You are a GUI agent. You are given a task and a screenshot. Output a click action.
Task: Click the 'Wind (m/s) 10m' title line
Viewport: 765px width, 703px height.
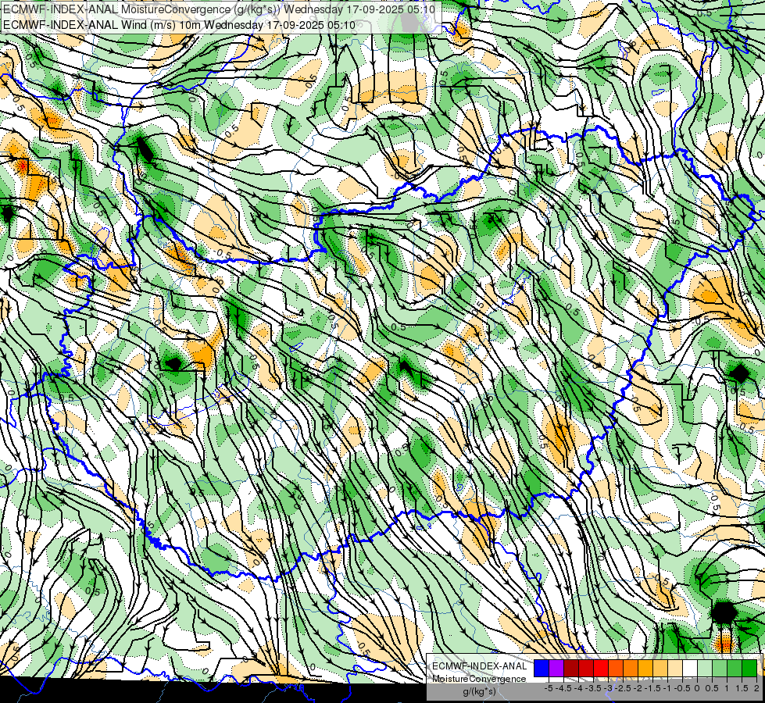(x=179, y=24)
